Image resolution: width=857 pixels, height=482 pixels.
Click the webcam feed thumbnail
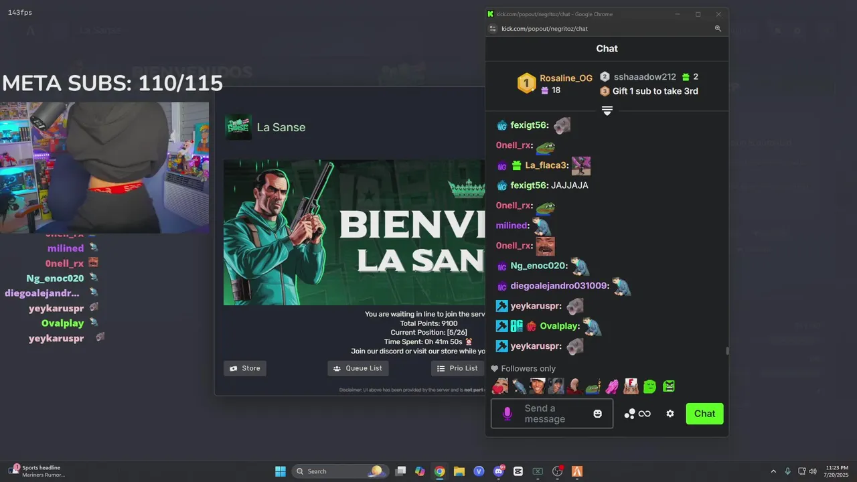pyautogui.click(x=104, y=167)
